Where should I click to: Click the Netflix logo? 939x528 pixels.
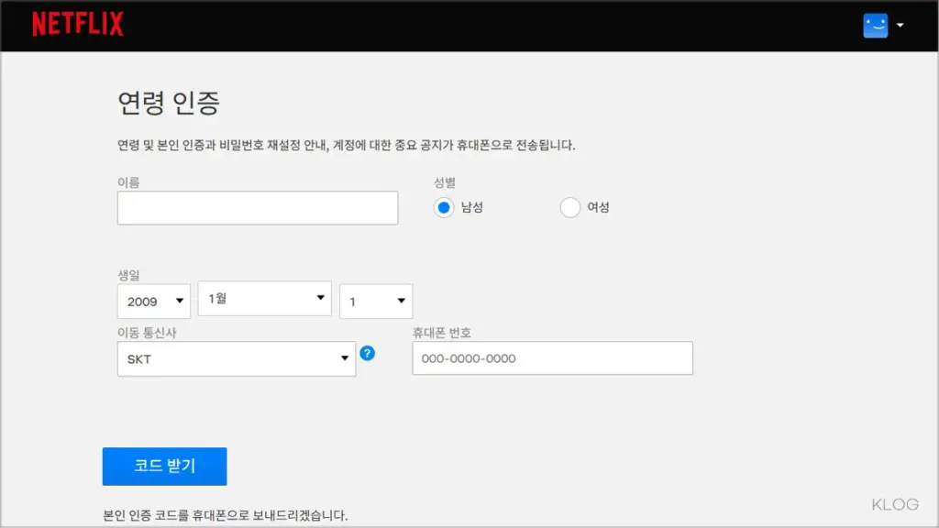(x=78, y=24)
